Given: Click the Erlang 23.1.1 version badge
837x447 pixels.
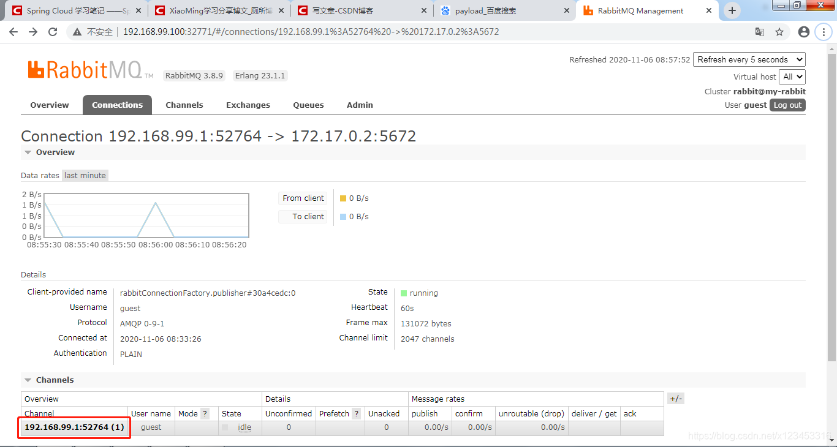Looking at the screenshot, I should tap(260, 76).
